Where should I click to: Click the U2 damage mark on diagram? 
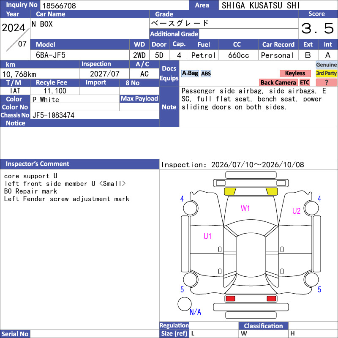(x=297, y=211)
